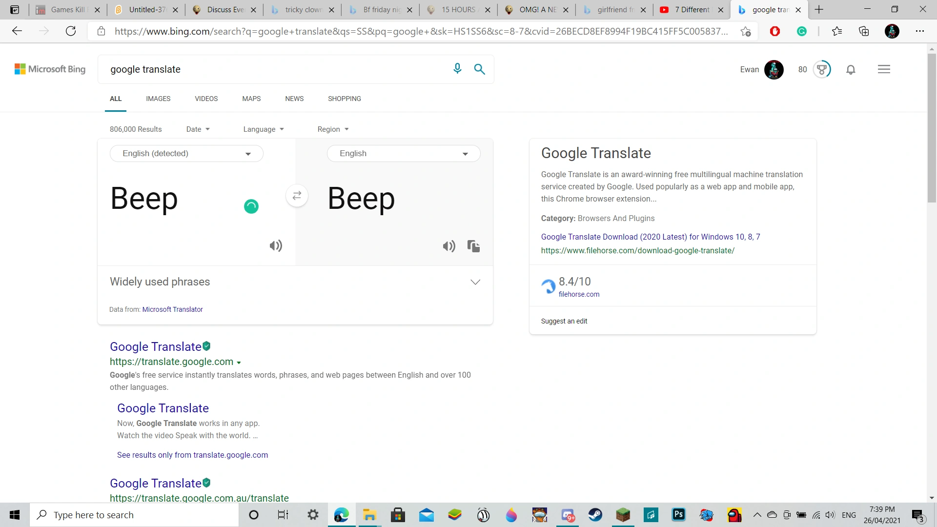The width and height of the screenshot is (937, 527).
Task: Click the Microsoft Translator data source link
Action: point(172,309)
